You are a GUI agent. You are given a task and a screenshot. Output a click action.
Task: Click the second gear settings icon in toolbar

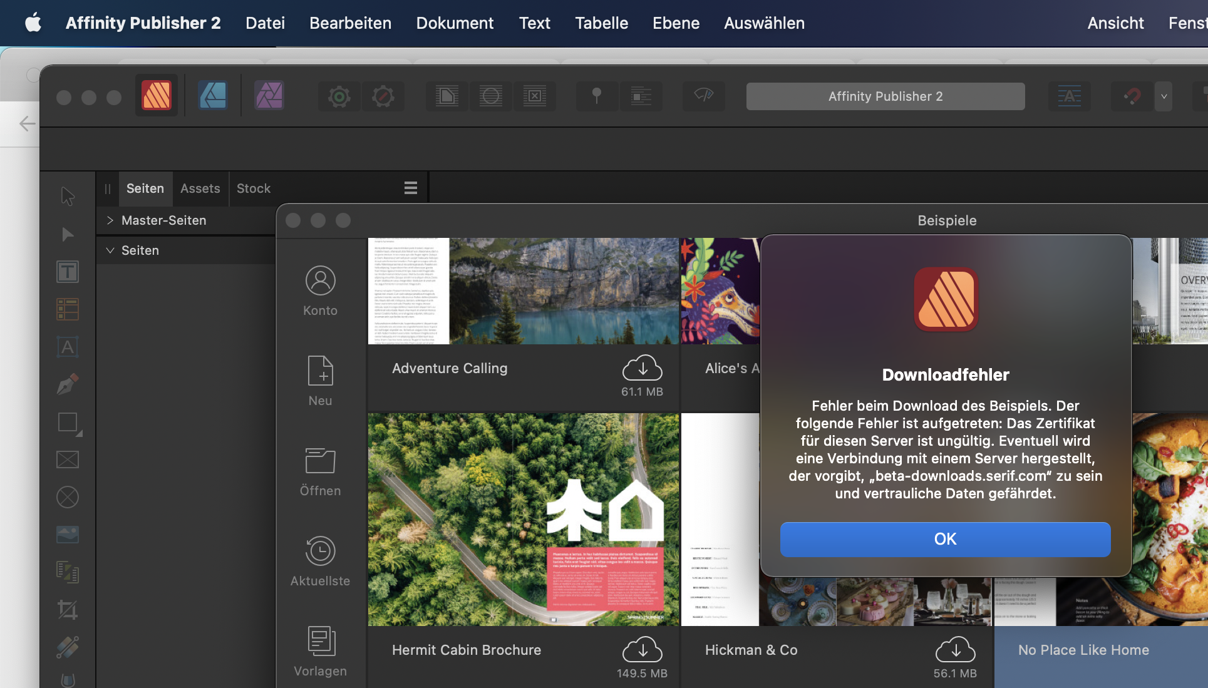383,96
